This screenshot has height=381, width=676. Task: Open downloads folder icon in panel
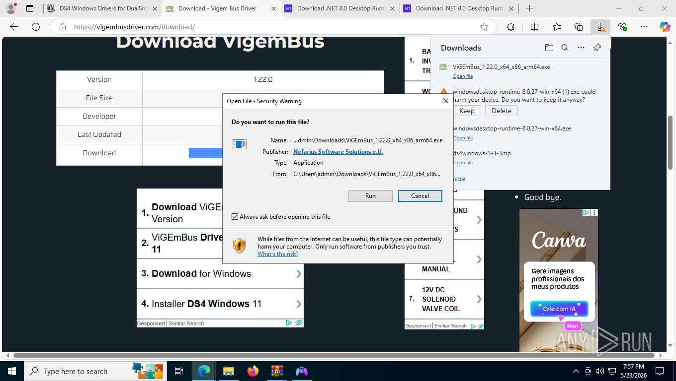coord(549,48)
